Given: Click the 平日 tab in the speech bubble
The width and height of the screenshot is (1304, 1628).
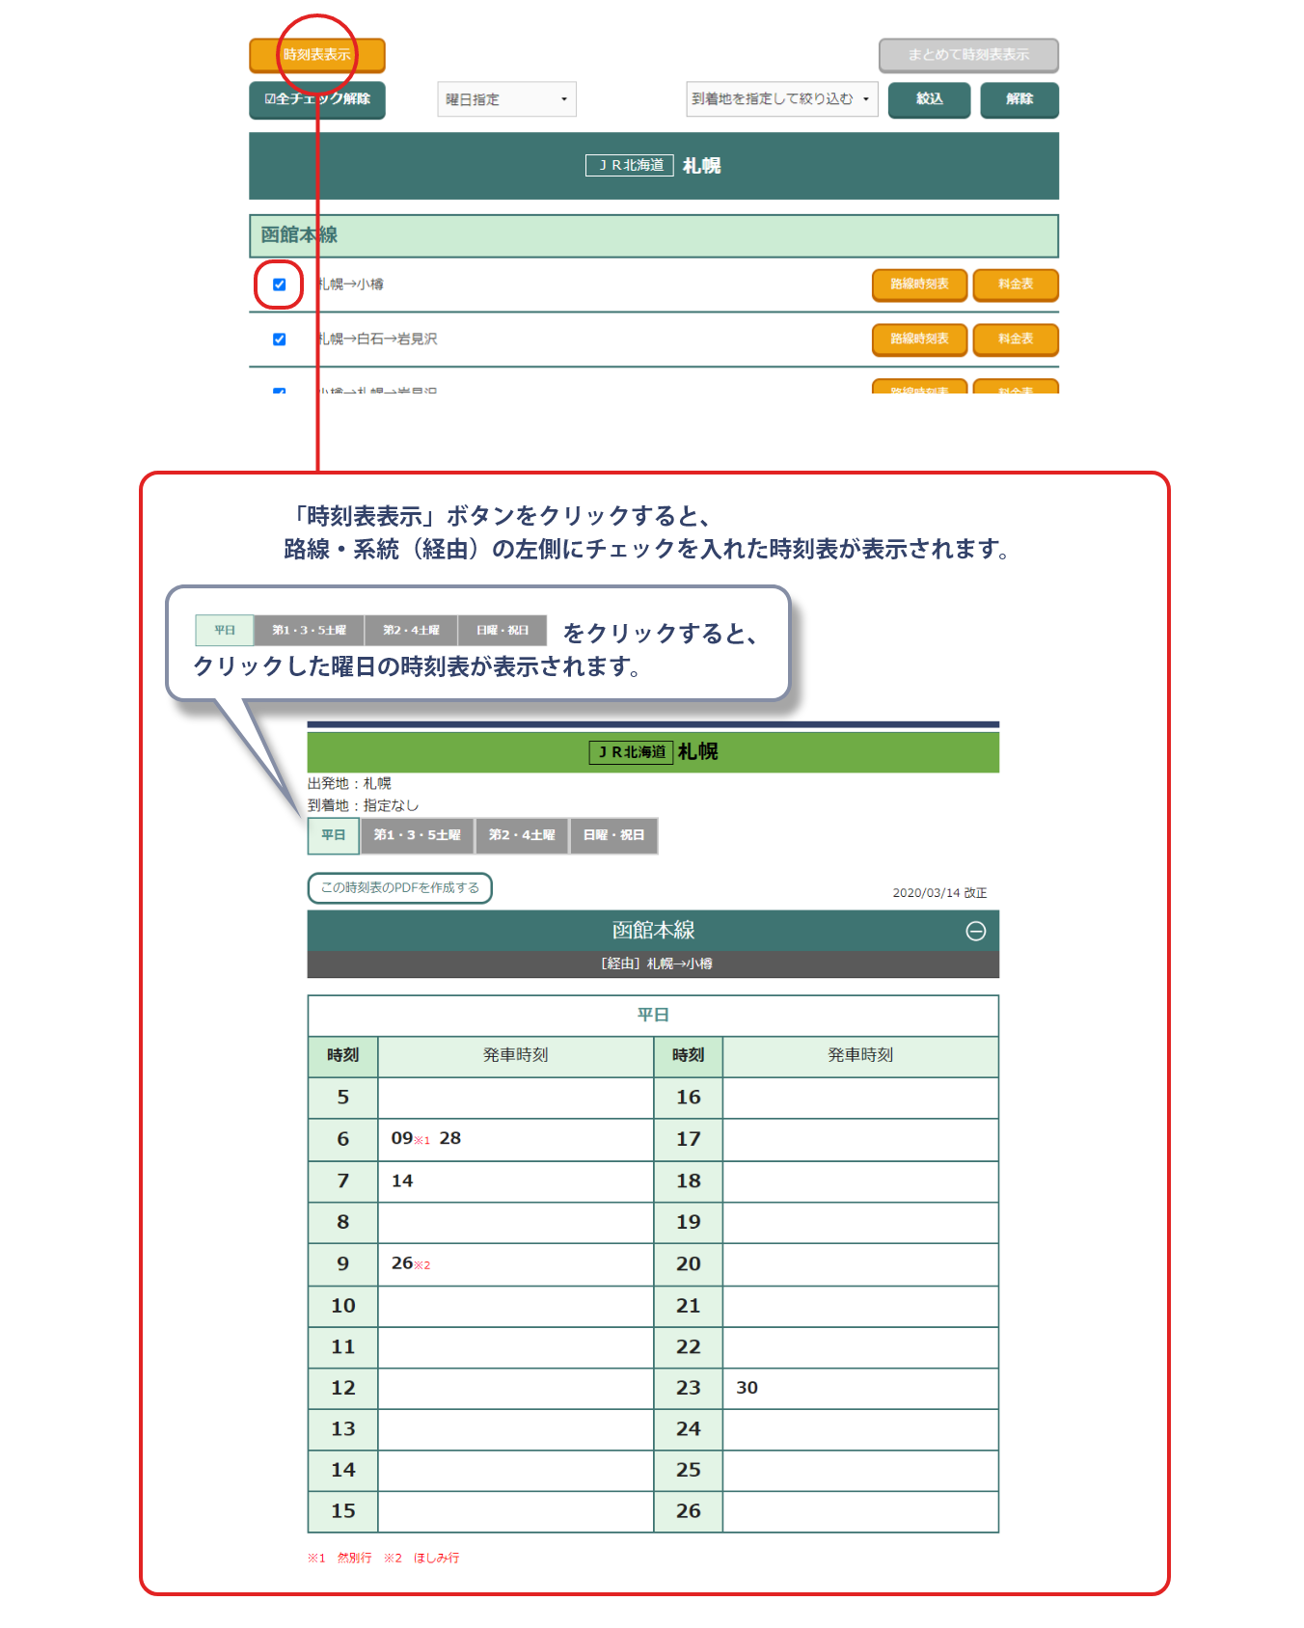Looking at the screenshot, I should (x=225, y=630).
